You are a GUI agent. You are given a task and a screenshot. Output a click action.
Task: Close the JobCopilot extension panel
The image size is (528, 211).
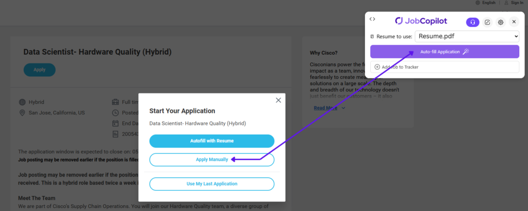pyautogui.click(x=514, y=22)
